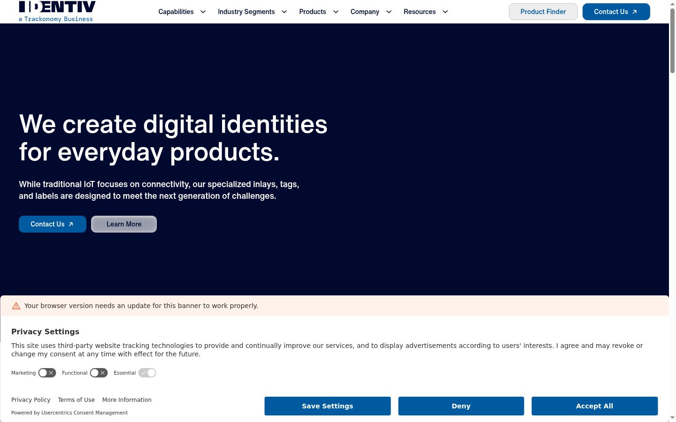Viewport: 676px width, 422px height.
Task: Expand the Company menu chevron
Action: coord(389,12)
